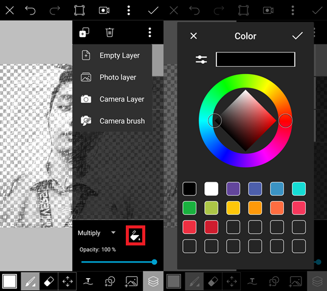Pick the sky blue preset swatch

click(x=277, y=189)
